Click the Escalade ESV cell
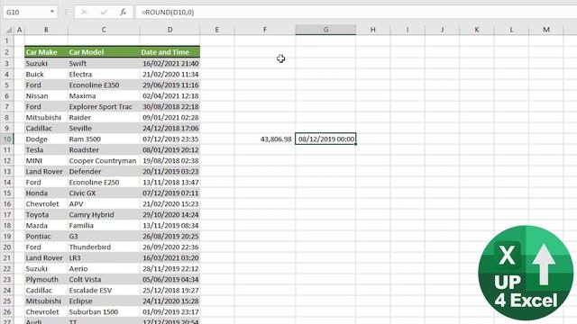This screenshot has height=324, width=577. click(104, 290)
